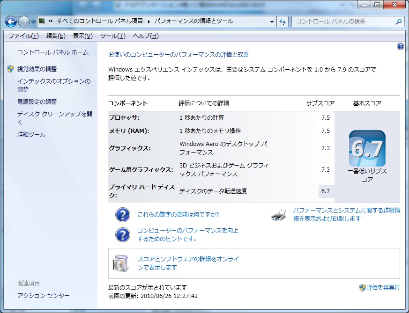This screenshot has width=409, height=313.
Task: Open これらの数字の意味は何ですか? link
Action: click(178, 215)
